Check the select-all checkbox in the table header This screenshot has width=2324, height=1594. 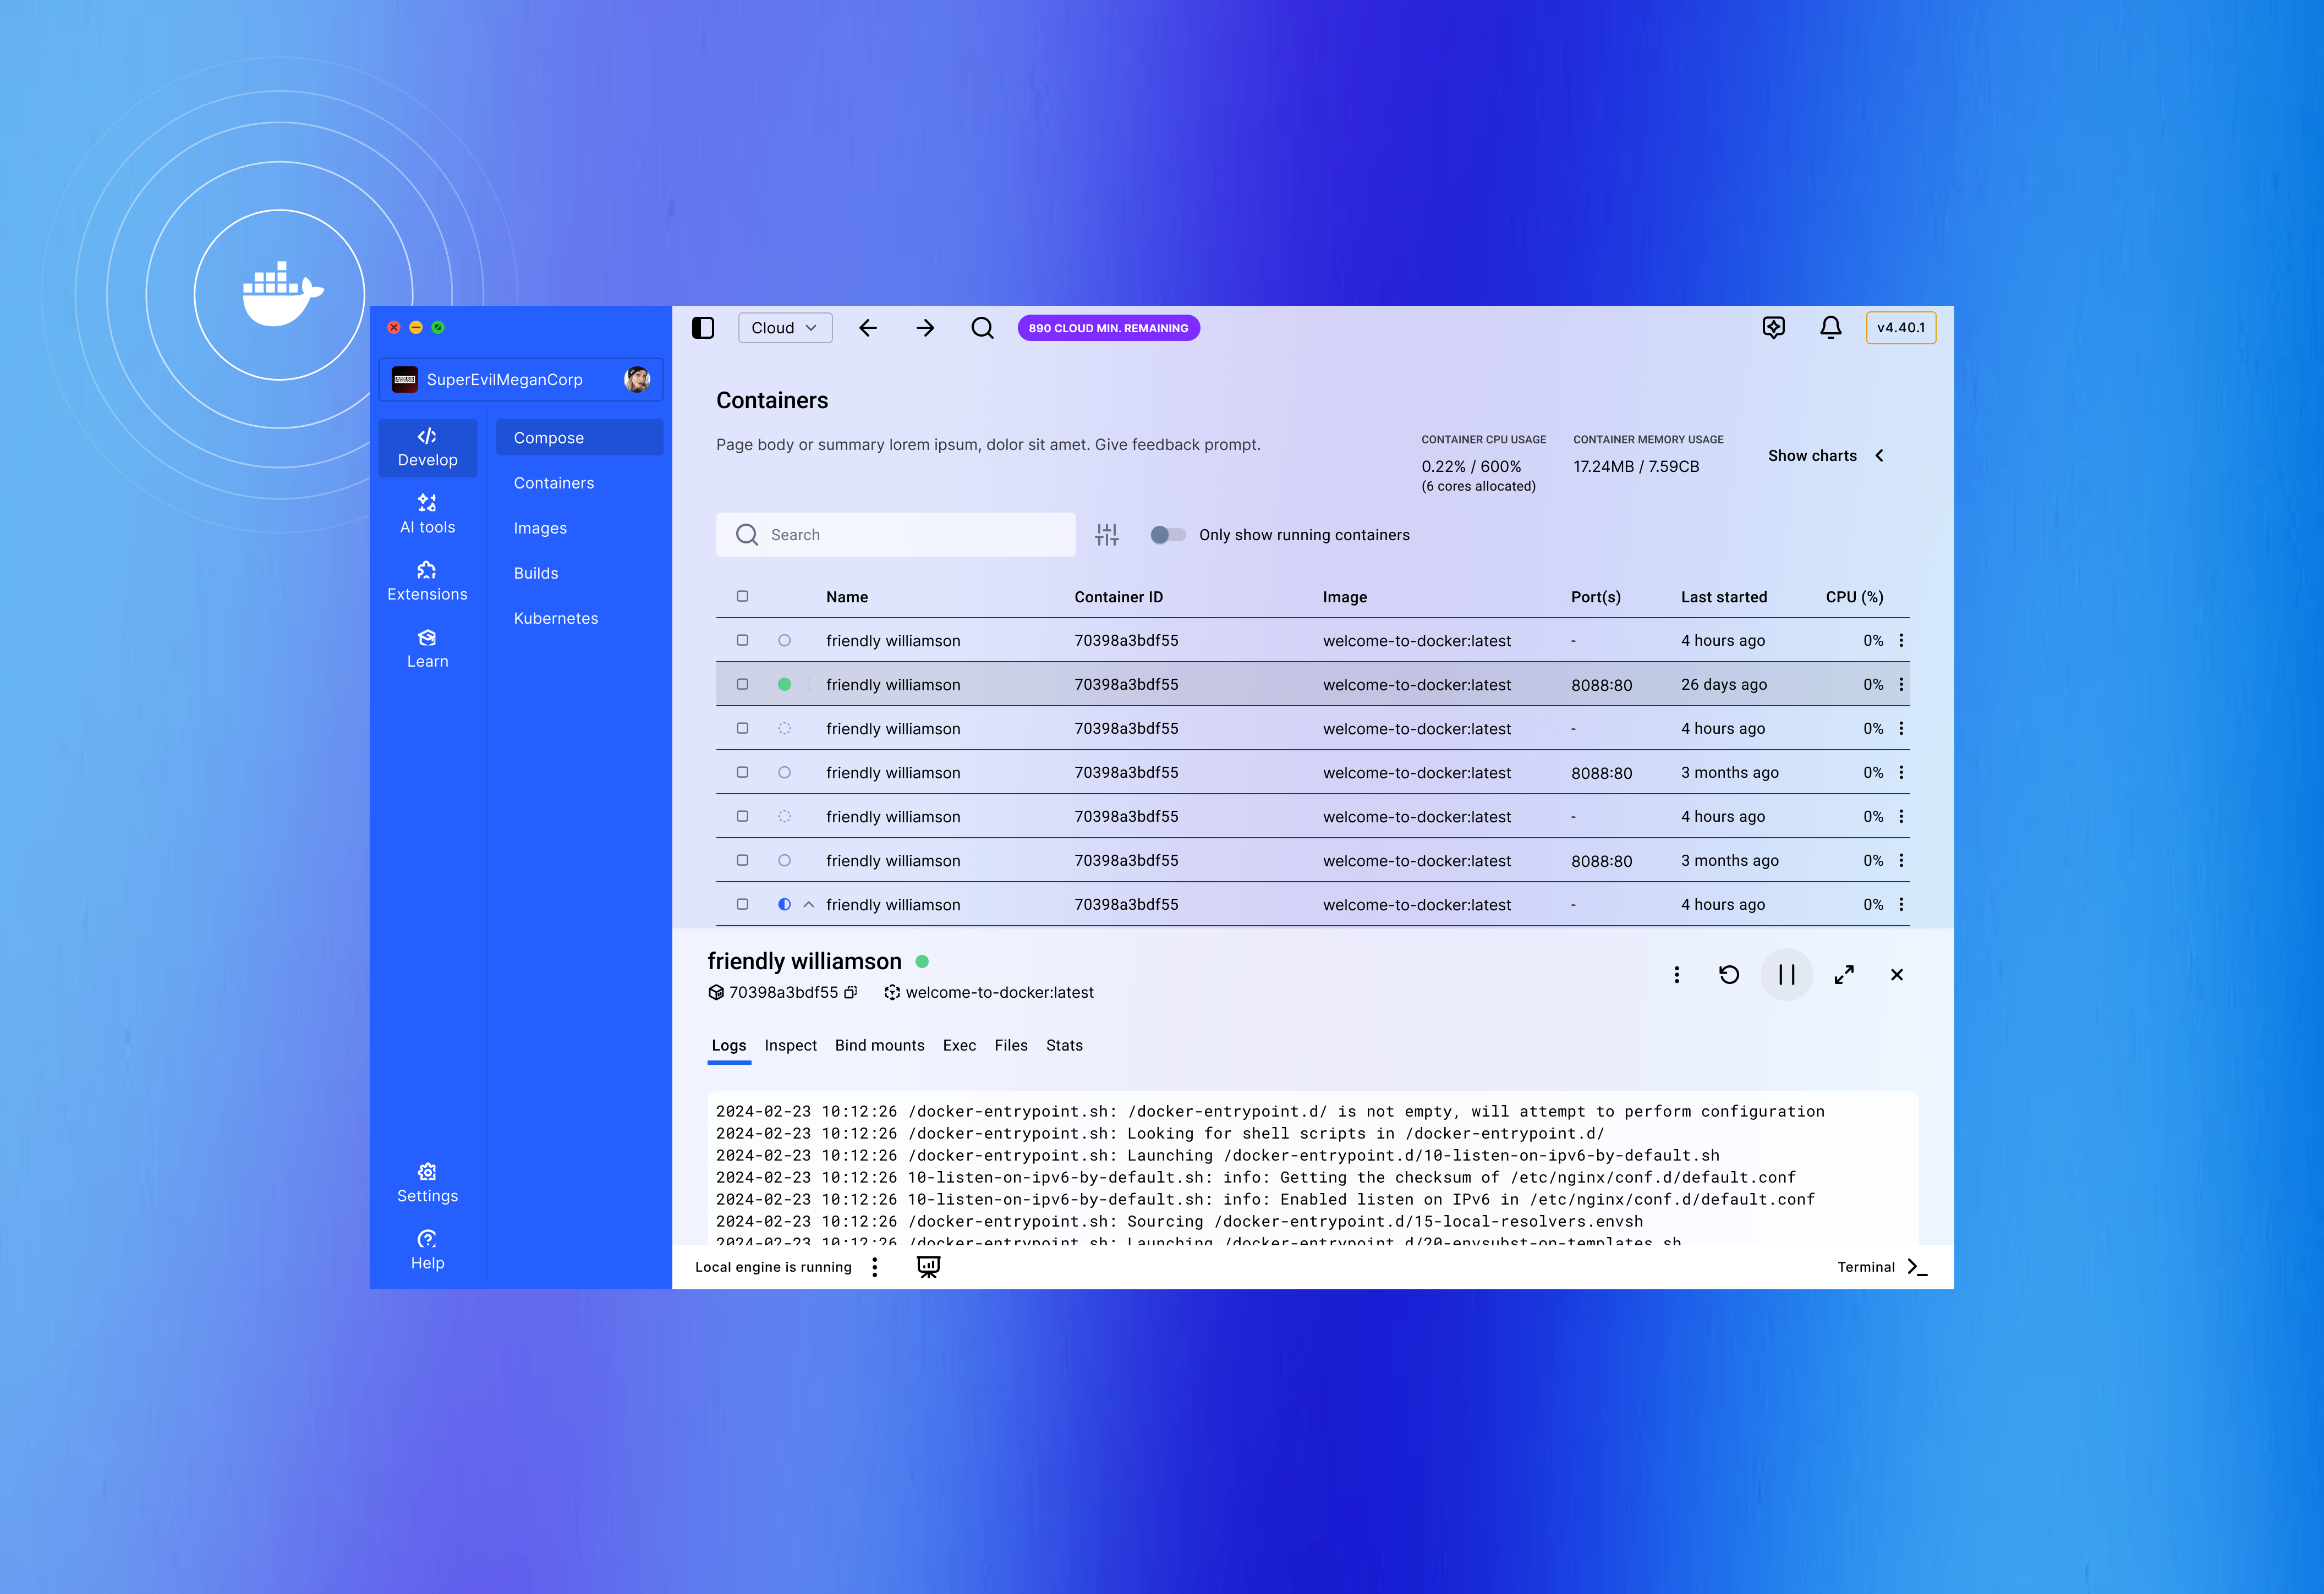click(742, 597)
